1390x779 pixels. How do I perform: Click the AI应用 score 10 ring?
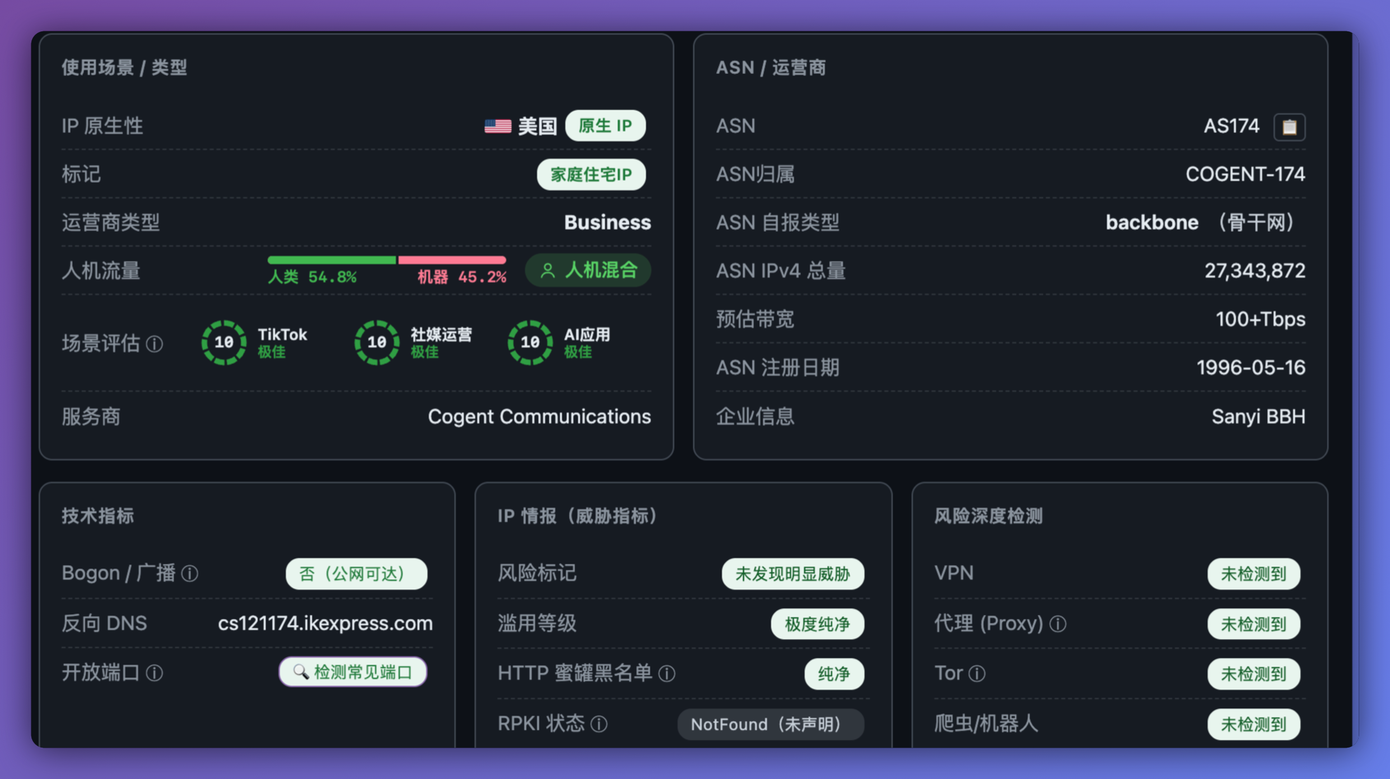530,342
